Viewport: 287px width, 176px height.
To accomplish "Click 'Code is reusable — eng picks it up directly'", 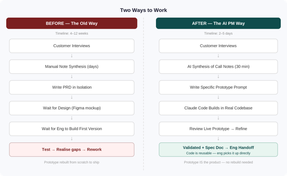I will [x=218, y=153].
